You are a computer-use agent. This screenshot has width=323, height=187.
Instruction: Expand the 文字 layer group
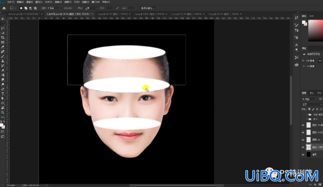[x=307, y=114]
